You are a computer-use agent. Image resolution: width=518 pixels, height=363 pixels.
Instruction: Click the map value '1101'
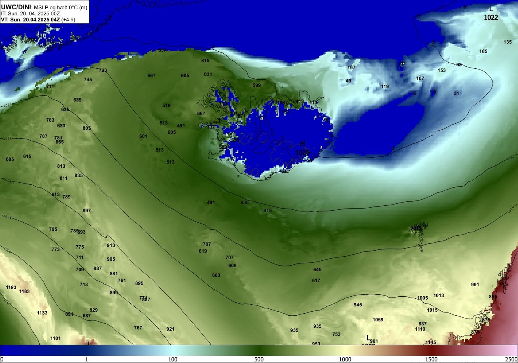tap(55, 338)
